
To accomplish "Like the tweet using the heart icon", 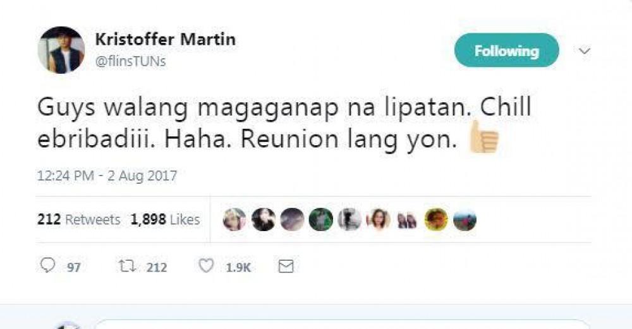I will click(206, 266).
